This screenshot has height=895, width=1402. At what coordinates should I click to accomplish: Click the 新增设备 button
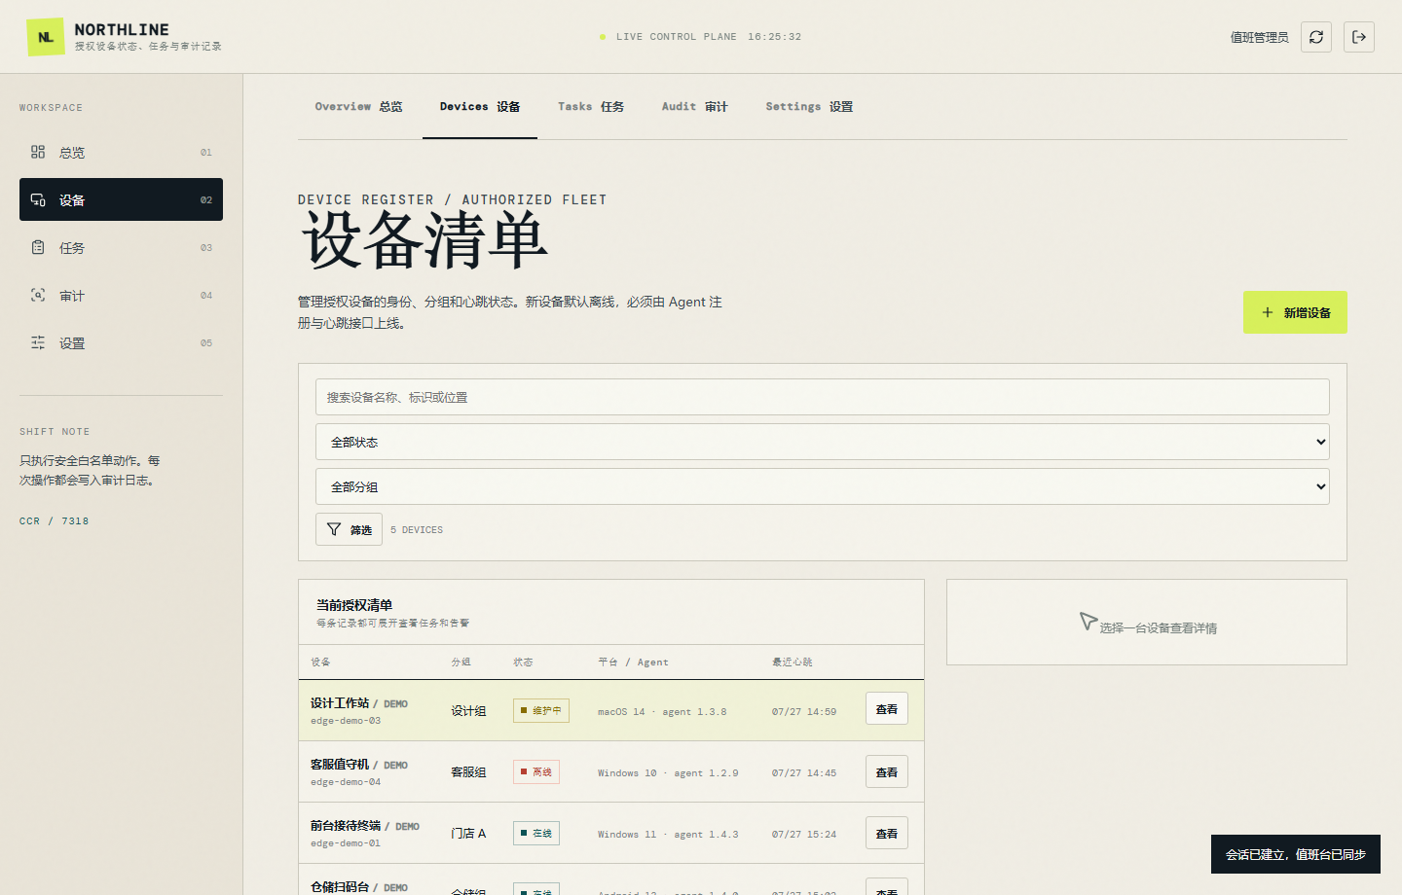pos(1295,312)
